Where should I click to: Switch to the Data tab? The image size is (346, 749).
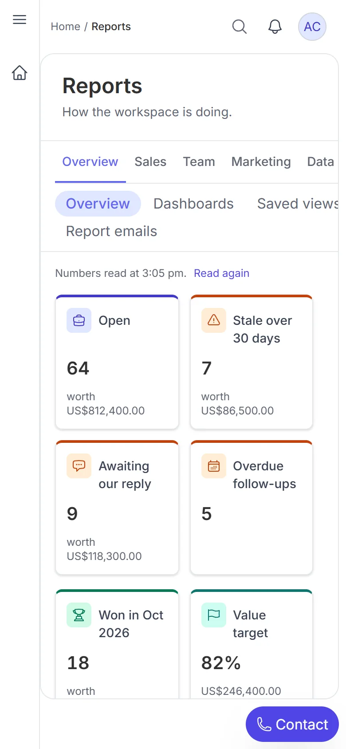320,162
